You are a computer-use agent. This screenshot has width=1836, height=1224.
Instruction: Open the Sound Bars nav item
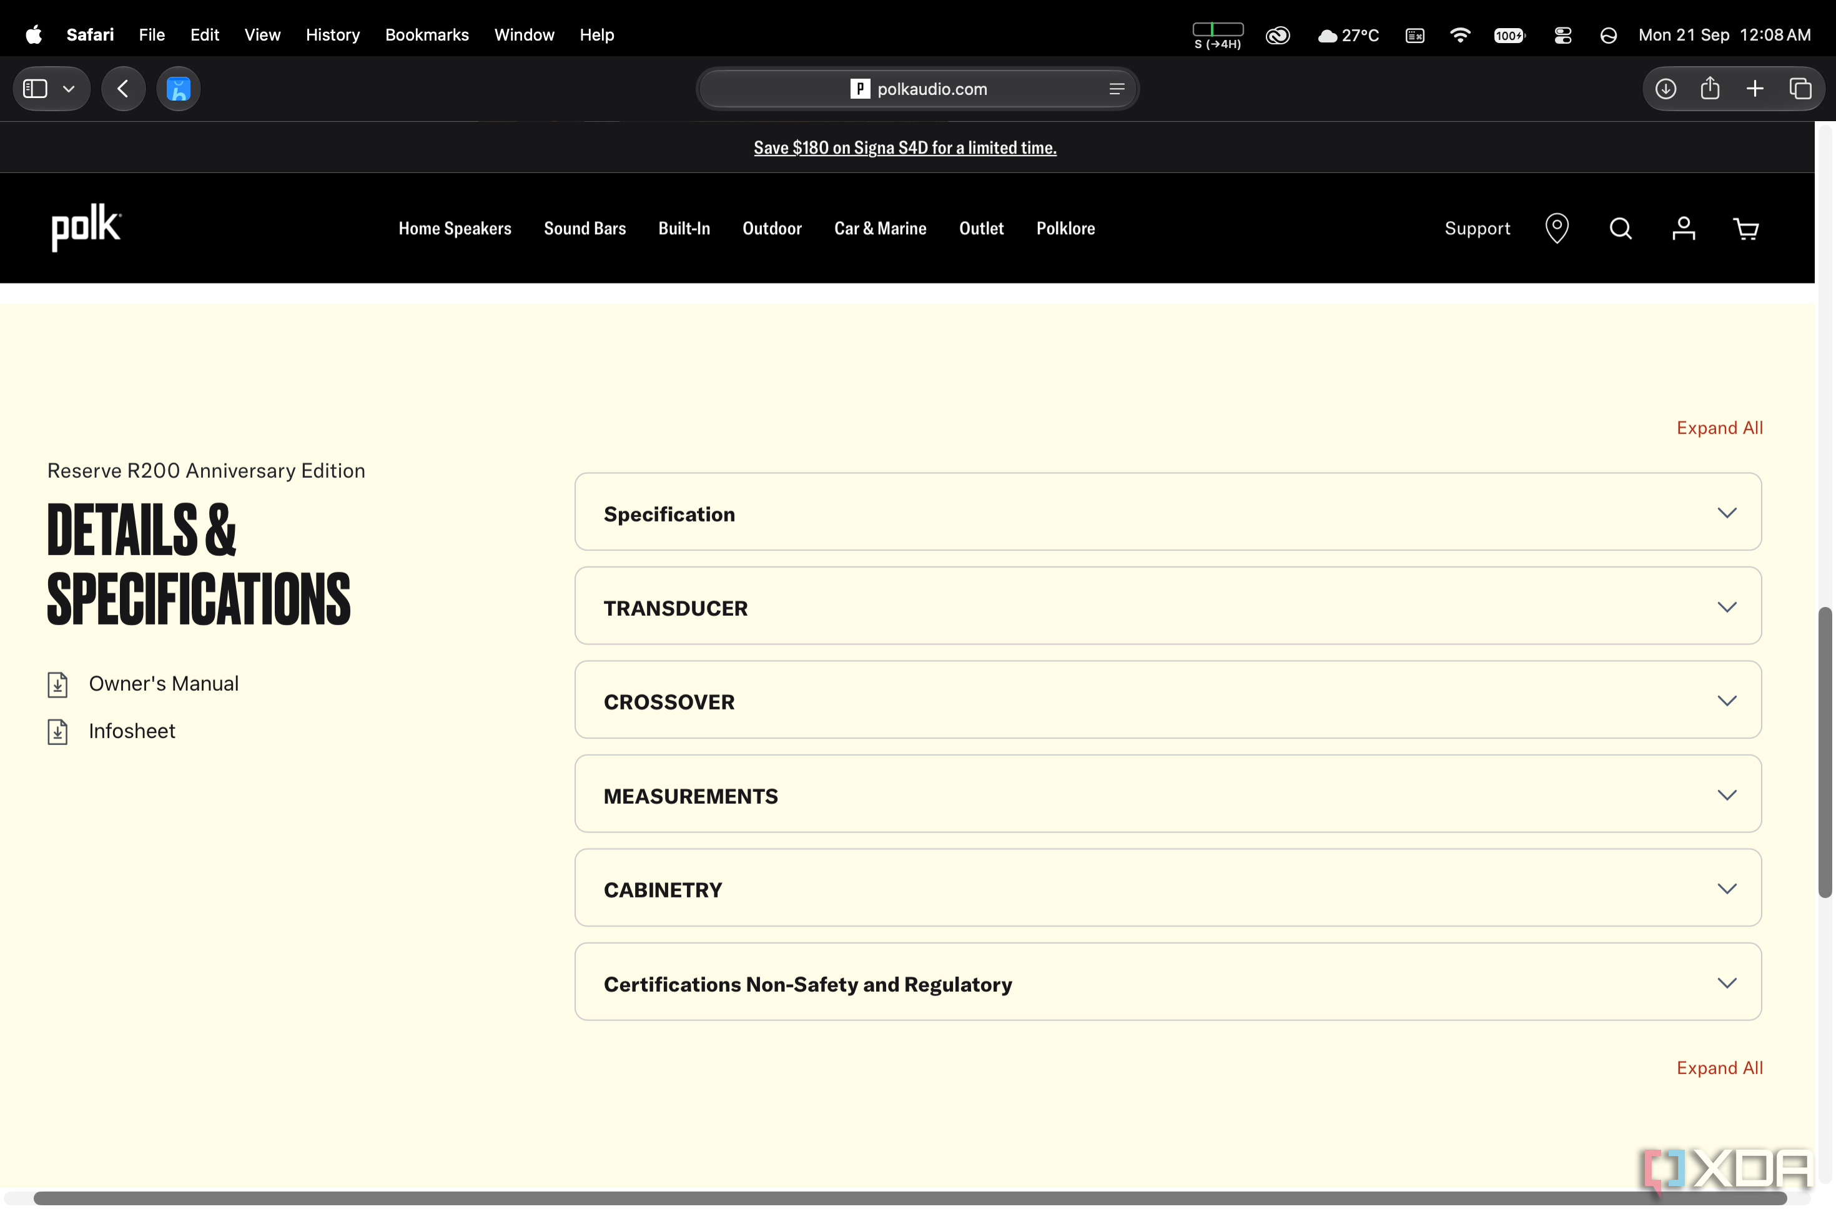pos(585,228)
